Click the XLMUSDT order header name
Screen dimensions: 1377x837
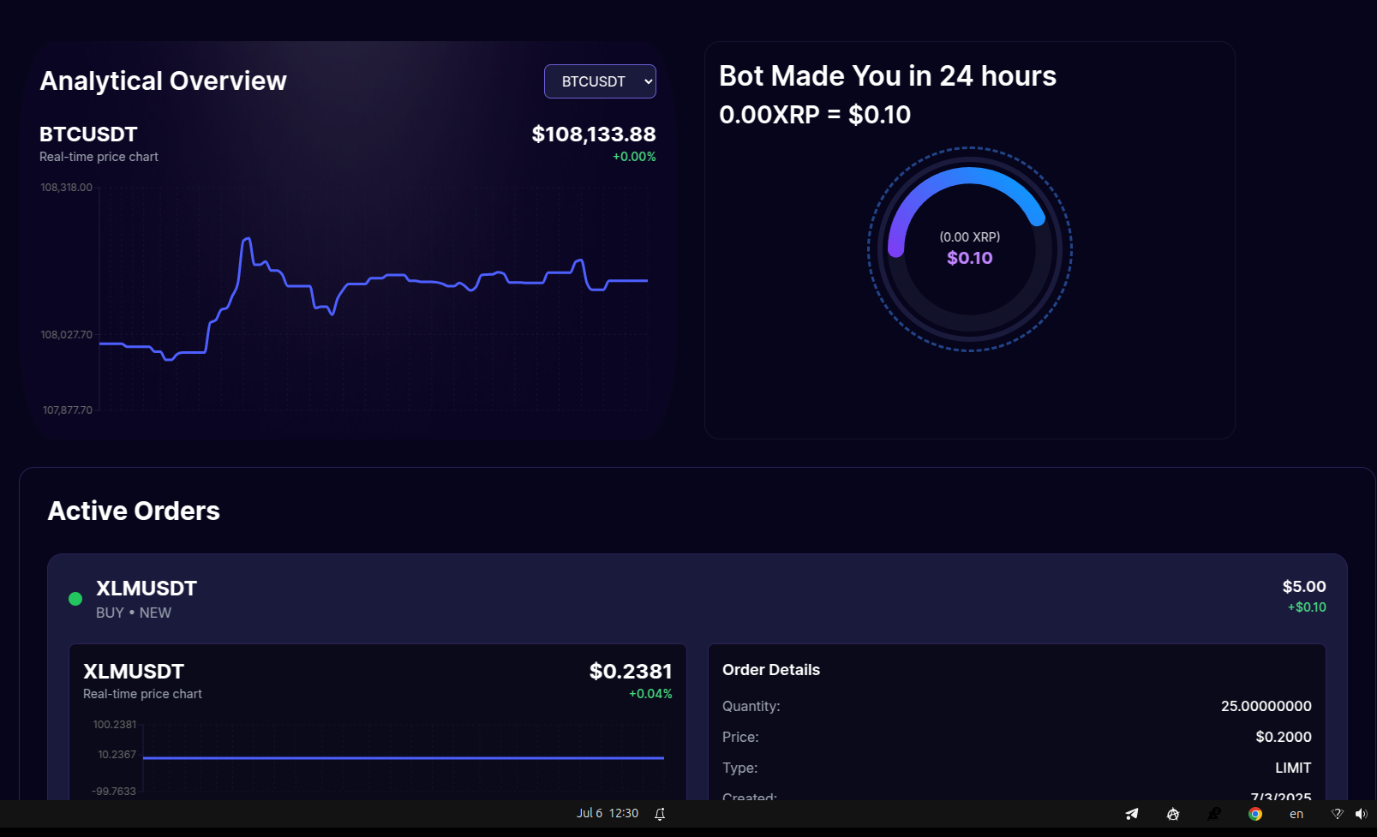click(x=147, y=589)
